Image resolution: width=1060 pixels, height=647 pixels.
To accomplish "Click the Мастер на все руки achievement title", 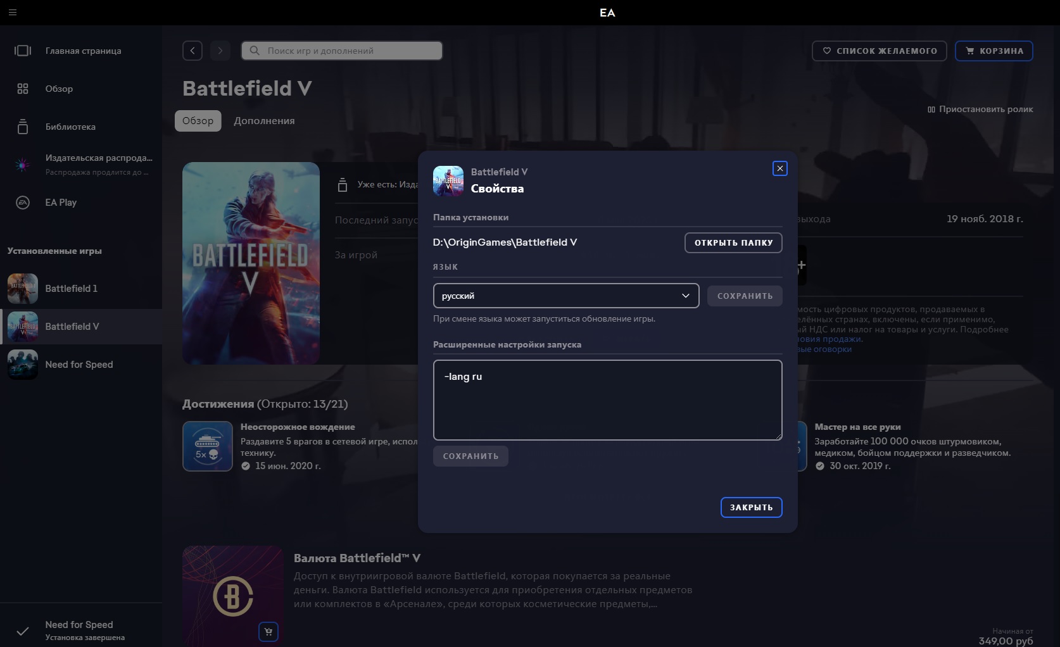I will [857, 427].
